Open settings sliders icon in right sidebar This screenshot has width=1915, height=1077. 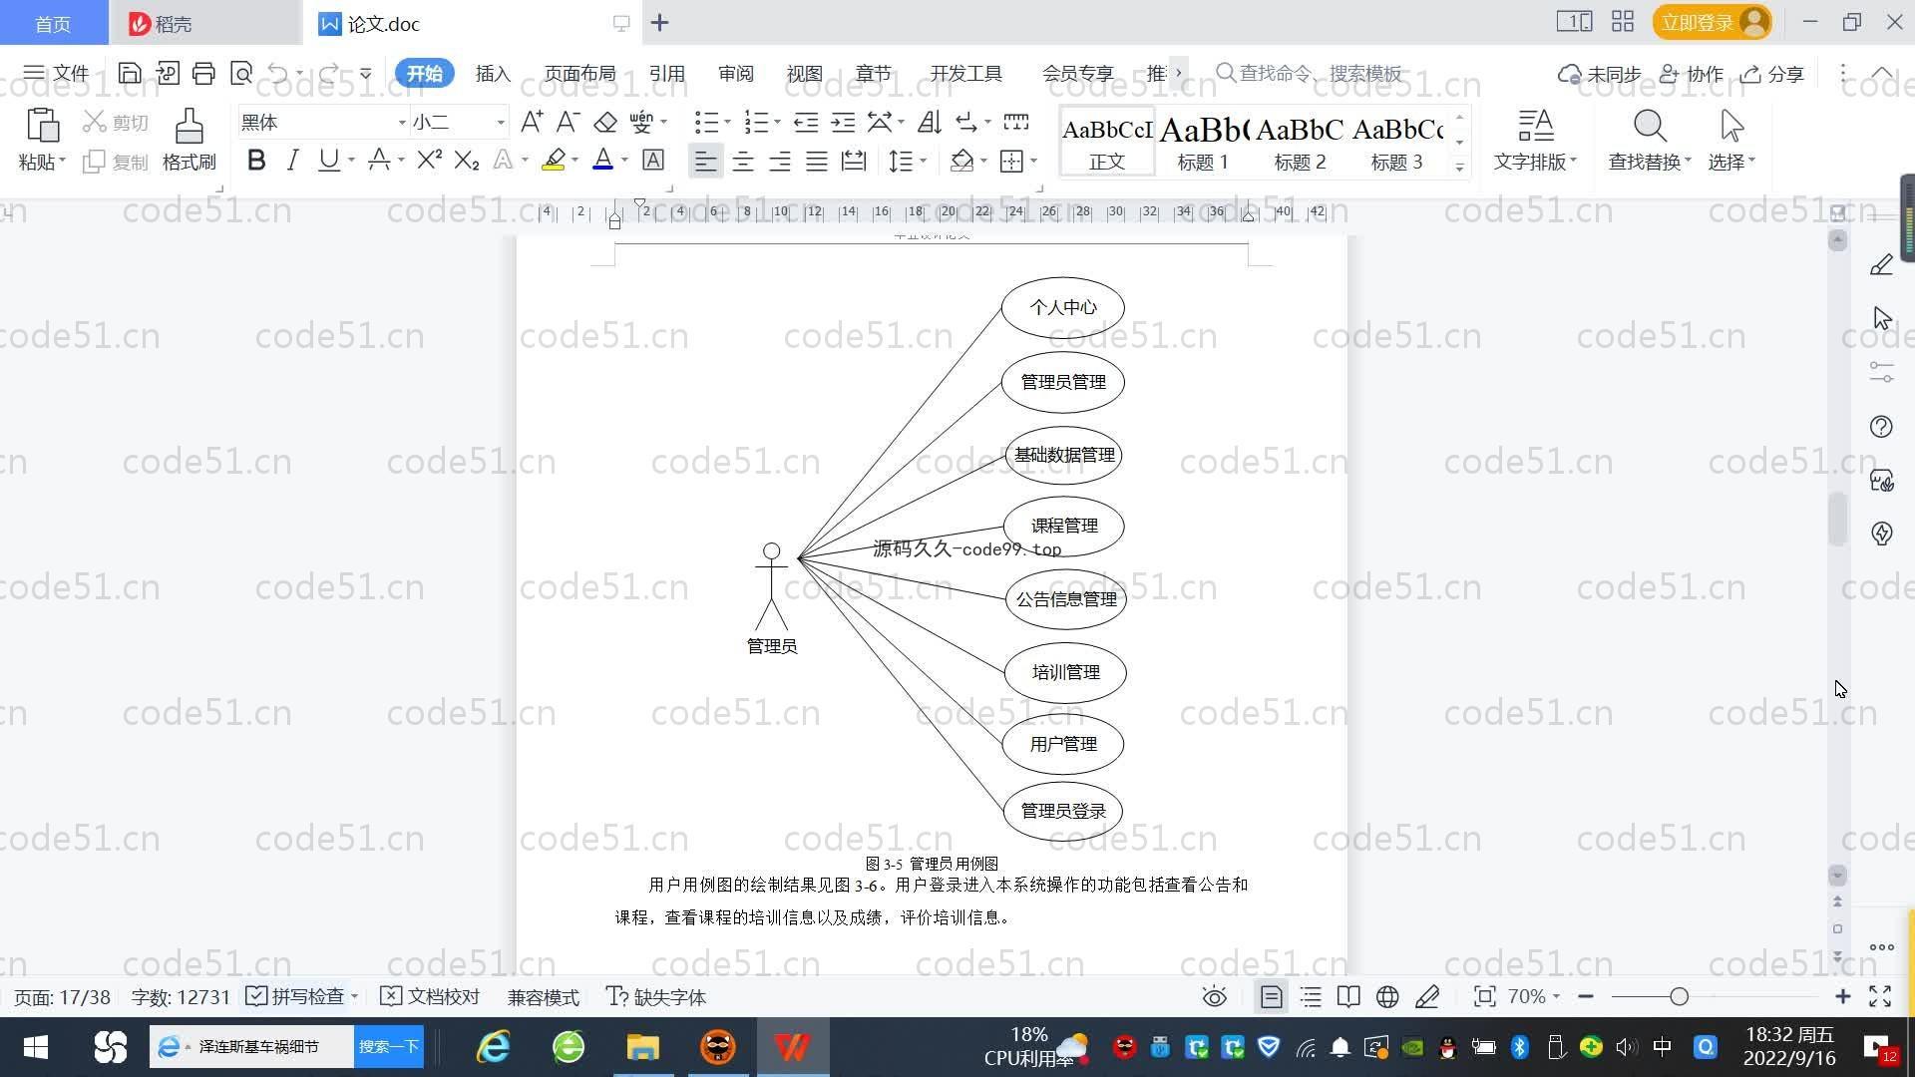1882,372
